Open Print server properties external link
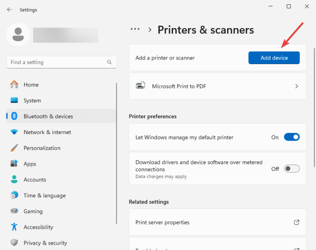Image resolution: width=316 pixels, height=250 pixels. pyautogui.click(x=296, y=223)
